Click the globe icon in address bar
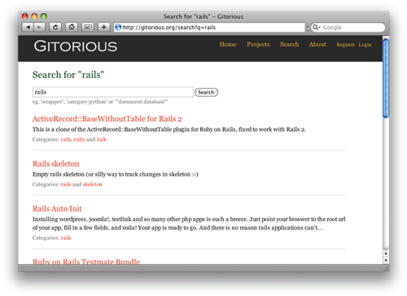This screenshot has height=296, width=407. pos(118,27)
